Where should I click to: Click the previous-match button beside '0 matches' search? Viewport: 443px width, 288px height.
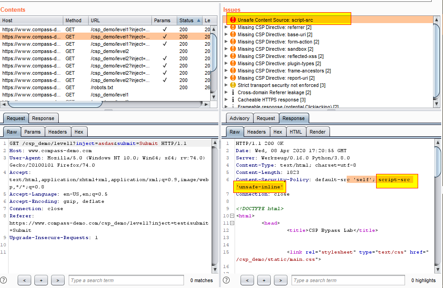[x=24, y=280]
